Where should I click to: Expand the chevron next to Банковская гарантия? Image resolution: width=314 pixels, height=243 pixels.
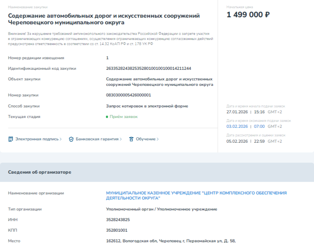(121, 139)
